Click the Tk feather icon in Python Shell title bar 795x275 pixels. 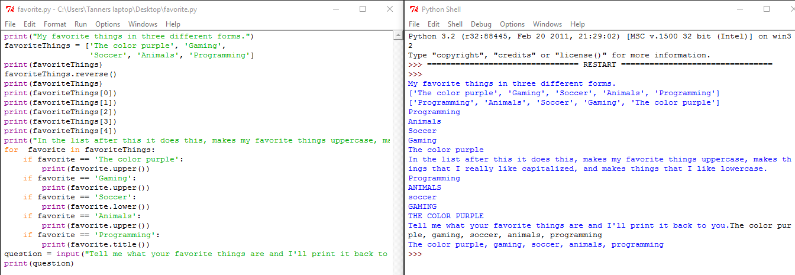(x=414, y=9)
